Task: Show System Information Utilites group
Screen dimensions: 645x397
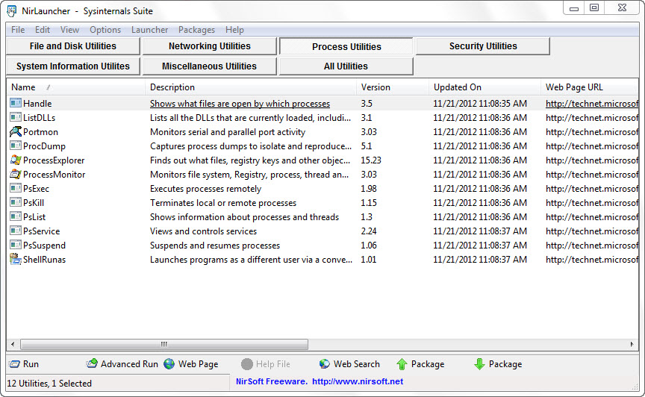Action: tap(73, 66)
